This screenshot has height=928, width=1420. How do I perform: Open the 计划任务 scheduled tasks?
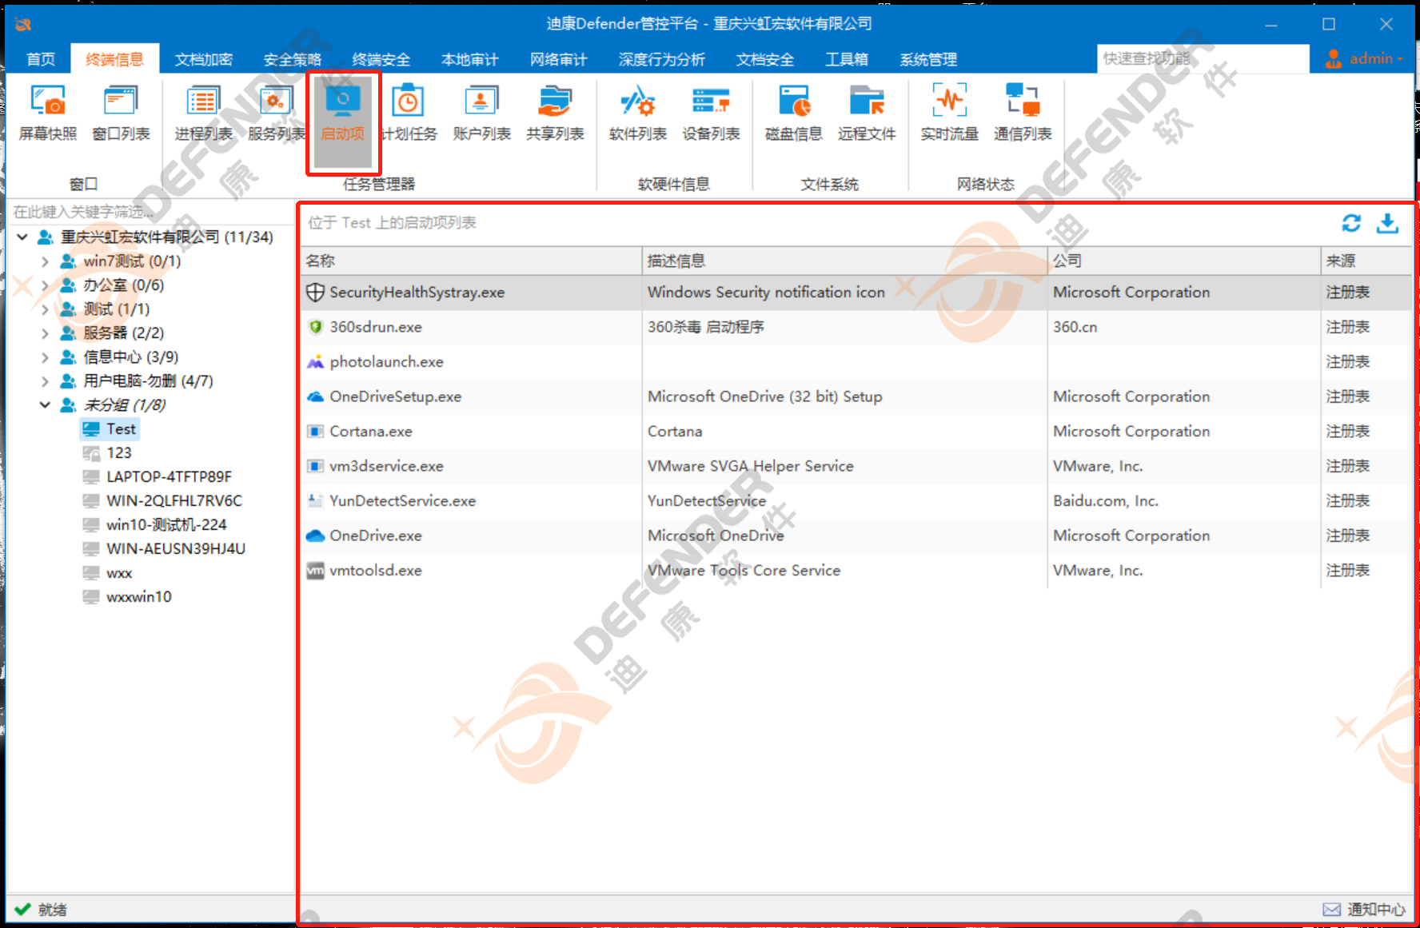(x=409, y=114)
